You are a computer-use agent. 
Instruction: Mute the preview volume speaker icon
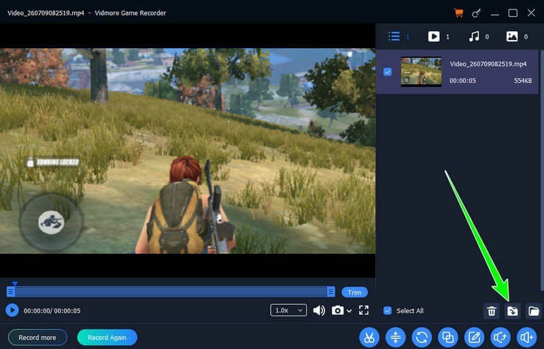click(319, 310)
